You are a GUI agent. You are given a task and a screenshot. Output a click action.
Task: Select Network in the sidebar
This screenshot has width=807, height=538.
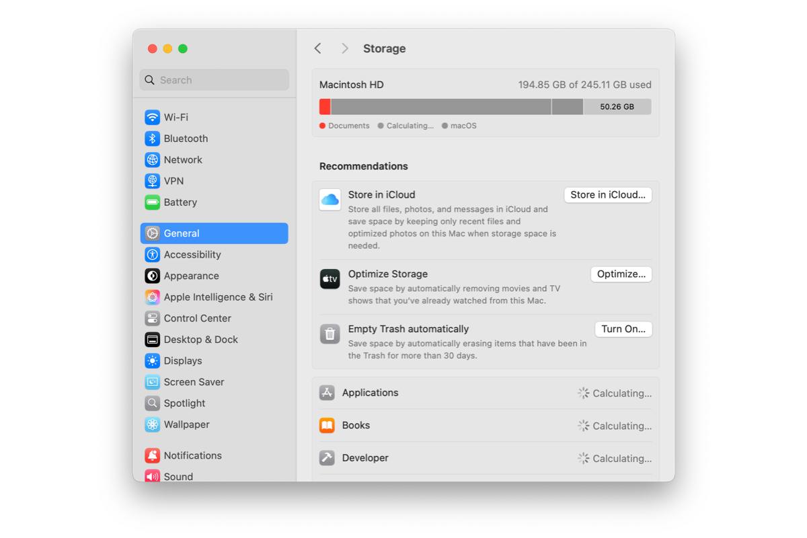[215, 160]
